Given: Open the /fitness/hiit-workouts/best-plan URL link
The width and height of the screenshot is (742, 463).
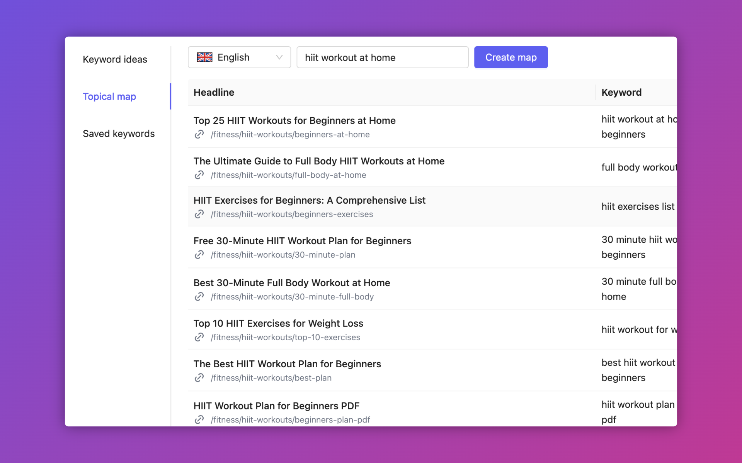Looking at the screenshot, I should pos(271,378).
